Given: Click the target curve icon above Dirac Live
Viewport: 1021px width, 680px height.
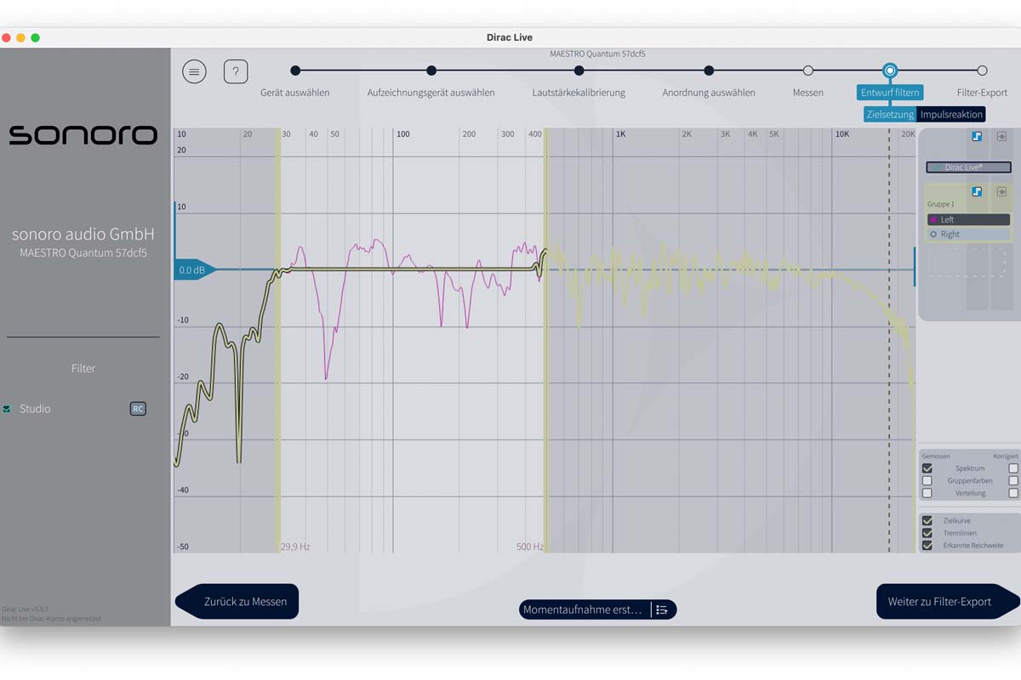Looking at the screenshot, I should 977,136.
